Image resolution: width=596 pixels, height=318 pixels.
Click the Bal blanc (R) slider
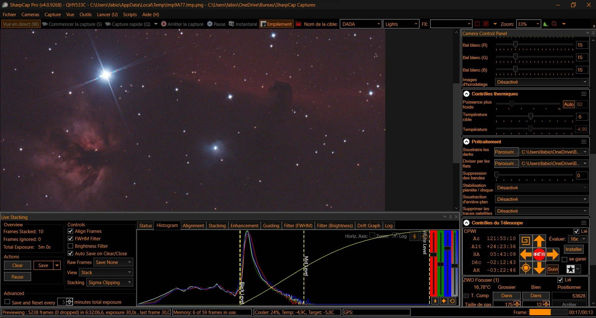point(534,45)
